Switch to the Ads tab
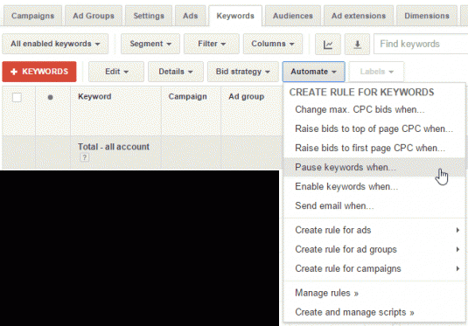The width and height of the screenshot is (468, 326). tap(191, 16)
